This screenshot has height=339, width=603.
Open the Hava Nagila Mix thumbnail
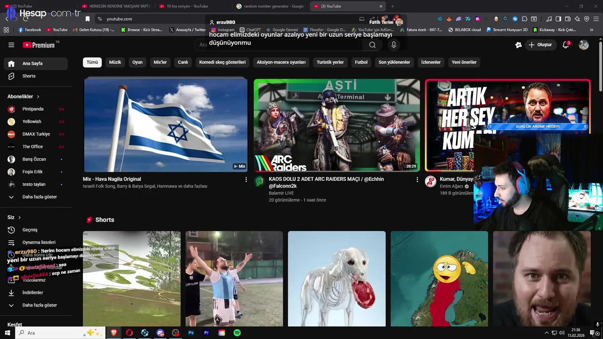166,125
